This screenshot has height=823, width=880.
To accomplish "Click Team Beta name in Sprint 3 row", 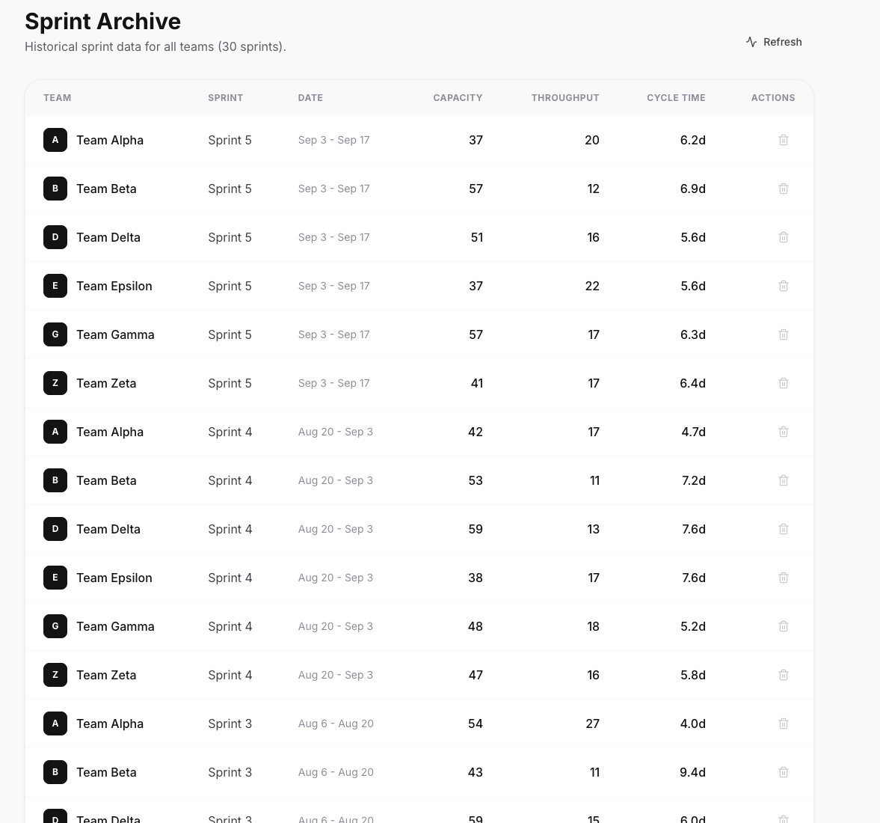I will click(107, 772).
